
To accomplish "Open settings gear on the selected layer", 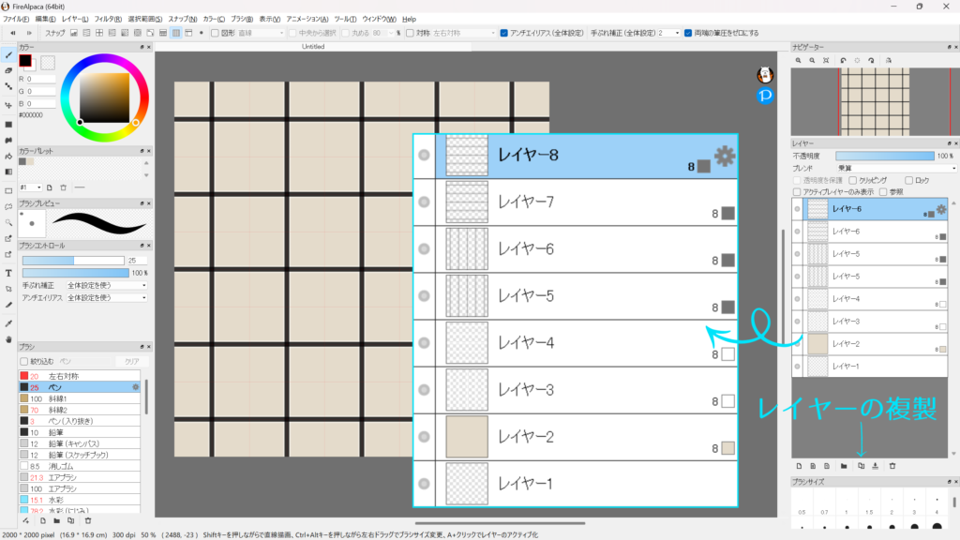I will tap(942, 209).
